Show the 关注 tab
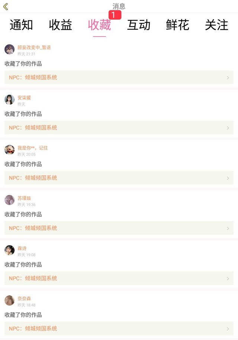Screen dimensions: 238x340 pos(216,25)
